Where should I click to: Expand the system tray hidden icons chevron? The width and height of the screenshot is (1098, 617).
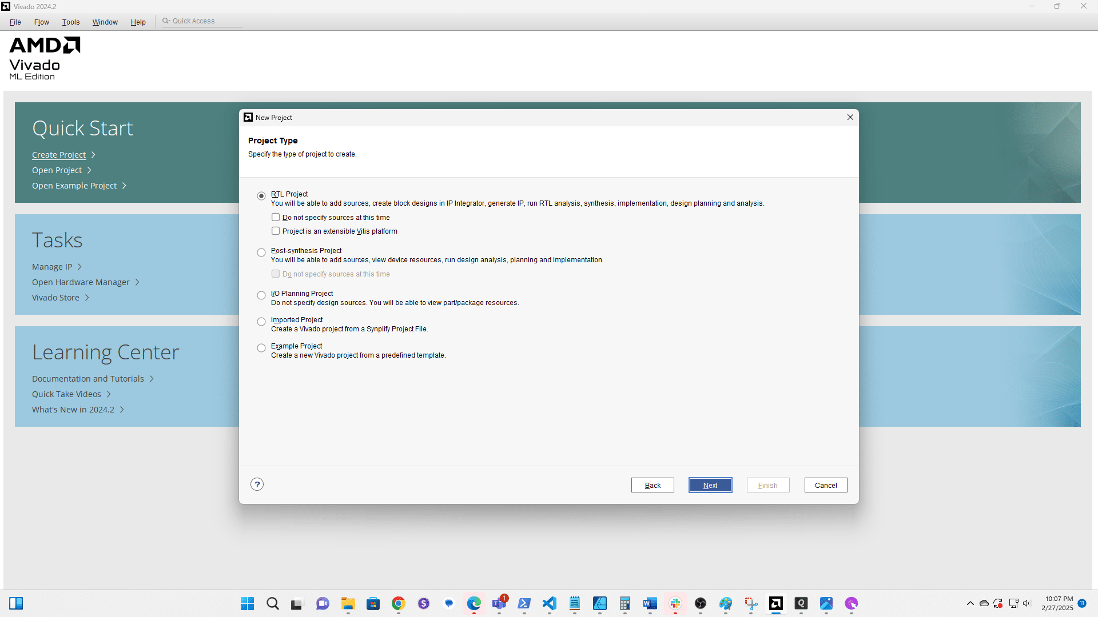point(970,603)
